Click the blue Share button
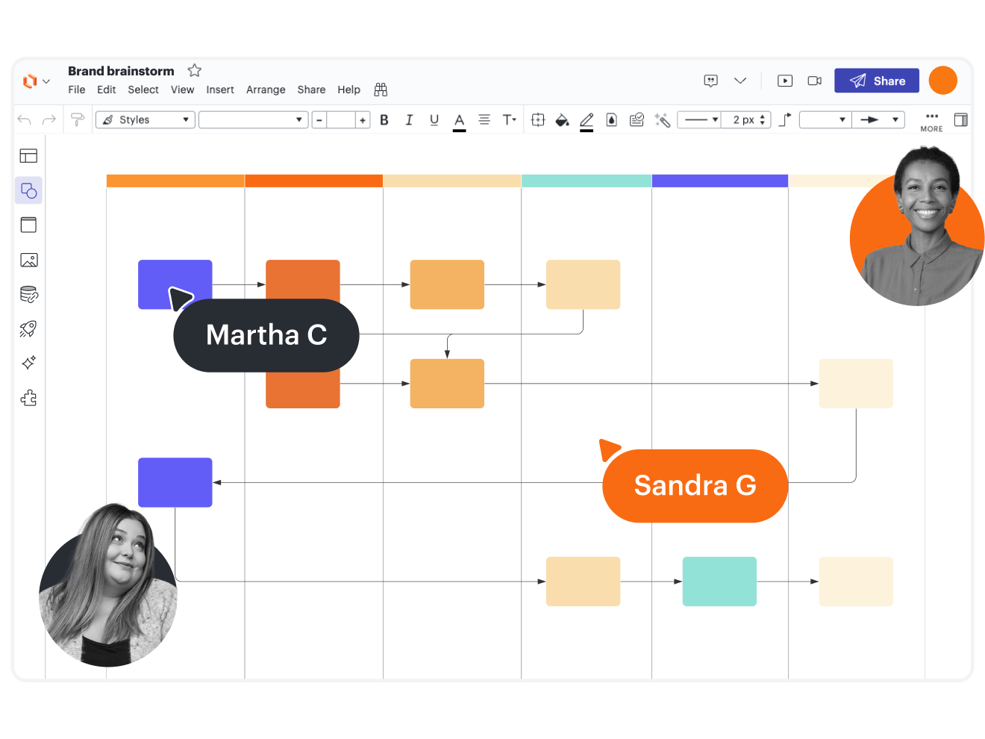Image resolution: width=985 pixels, height=739 pixels. pos(876,81)
